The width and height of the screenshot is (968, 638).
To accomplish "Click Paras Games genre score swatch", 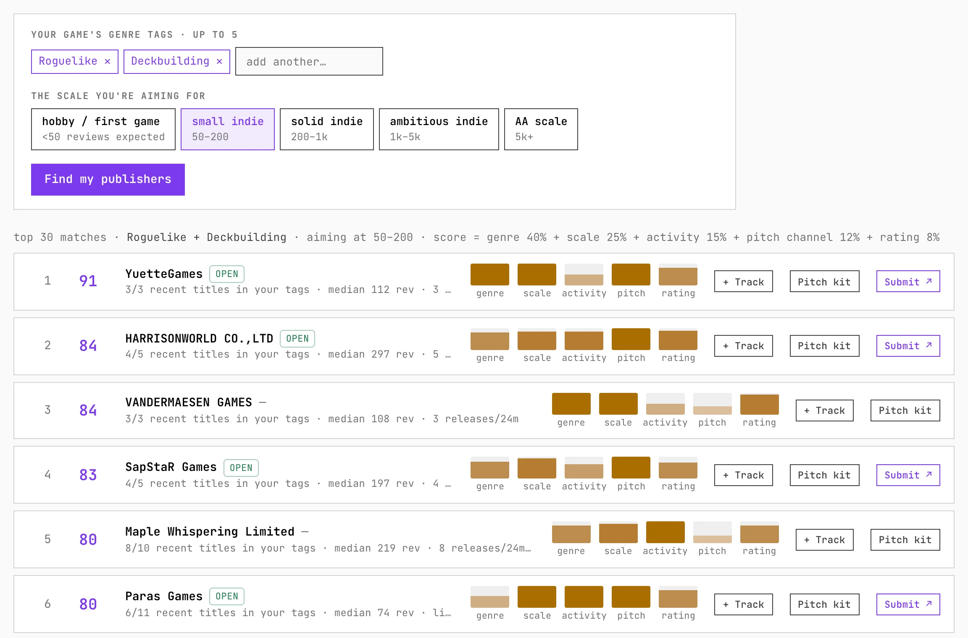I will tap(490, 597).
